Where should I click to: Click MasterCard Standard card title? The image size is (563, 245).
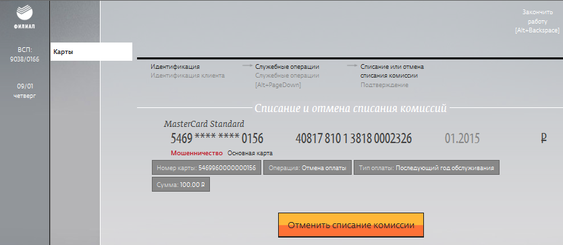tap(204, 124)
